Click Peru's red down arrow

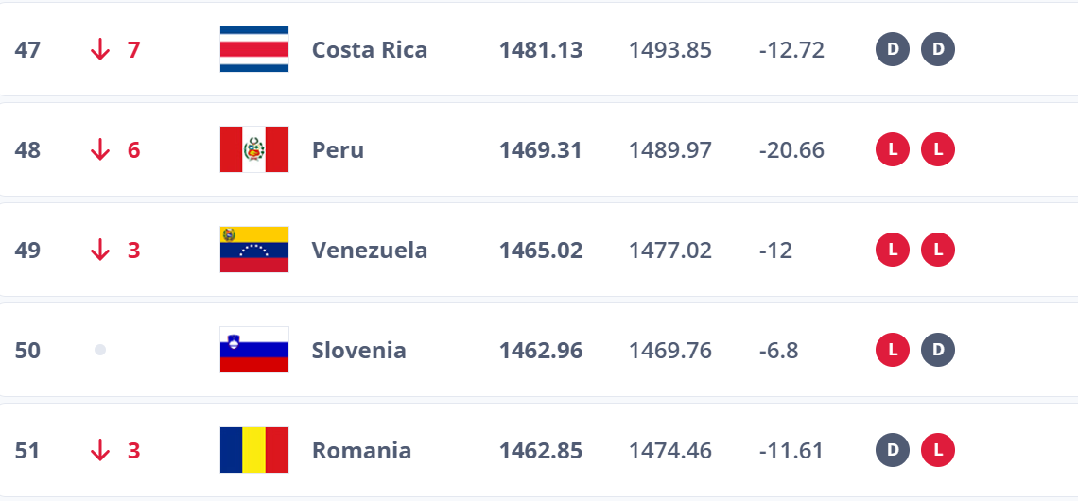coord(100,149)
